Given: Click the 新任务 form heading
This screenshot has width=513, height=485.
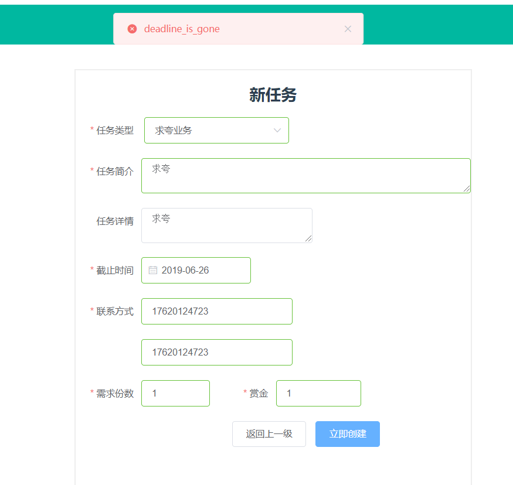Looking at the screenshot, I should (273, 95).
